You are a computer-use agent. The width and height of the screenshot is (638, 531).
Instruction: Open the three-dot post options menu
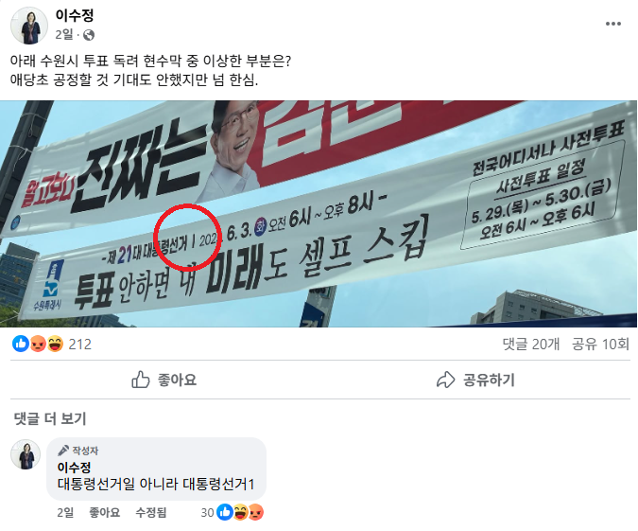click(612, 24)
